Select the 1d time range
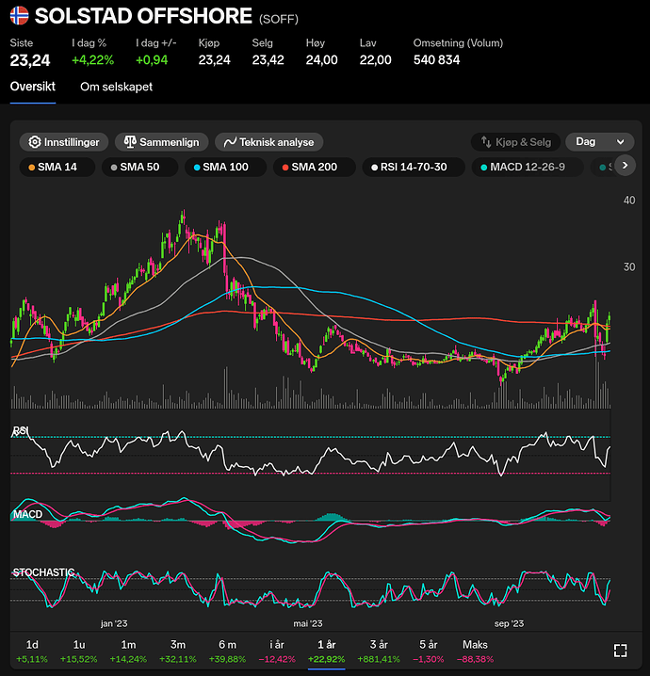The width and height of the screenshot is (650, 676). (32, 651)
